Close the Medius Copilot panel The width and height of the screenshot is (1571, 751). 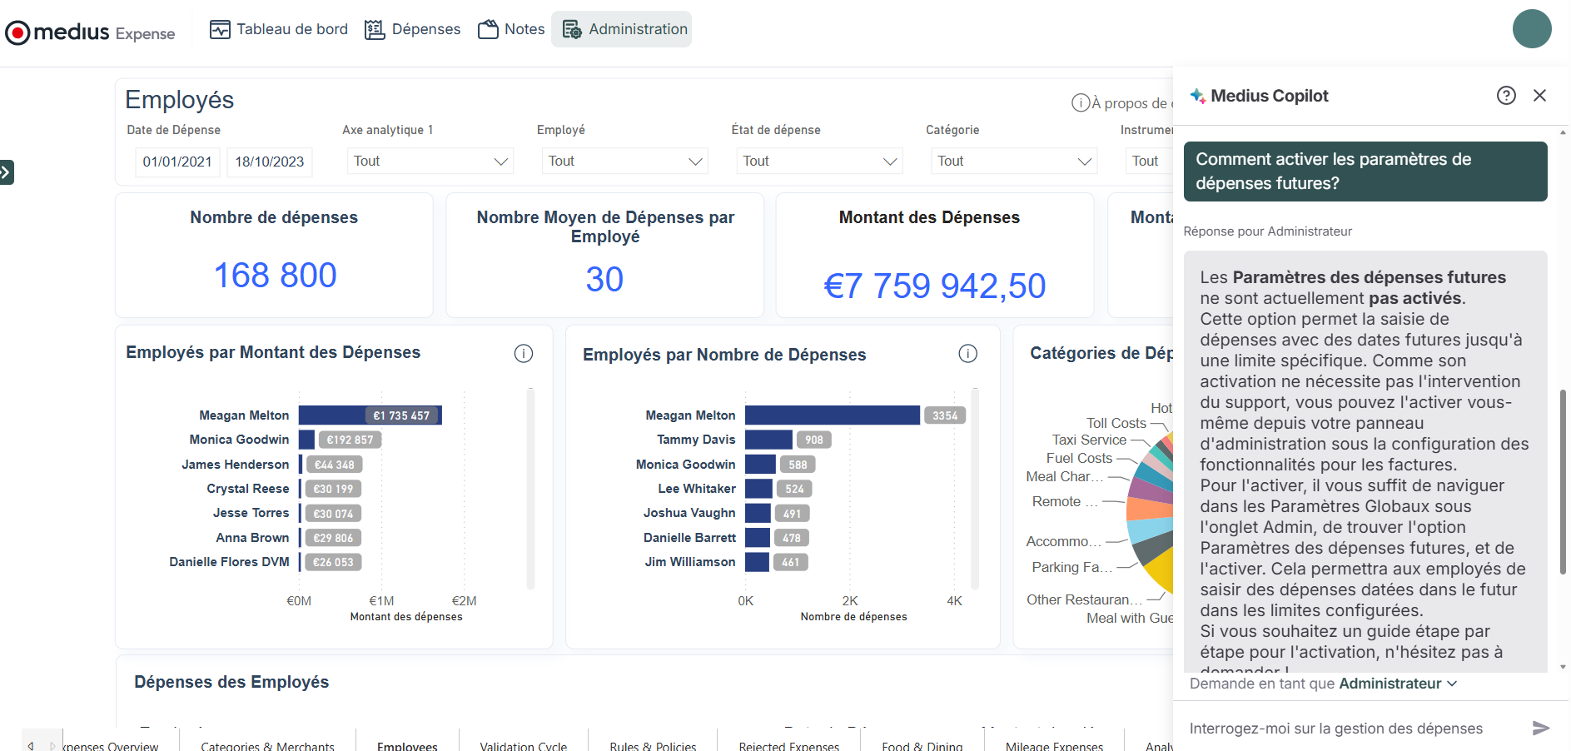tap(1539, 95)
